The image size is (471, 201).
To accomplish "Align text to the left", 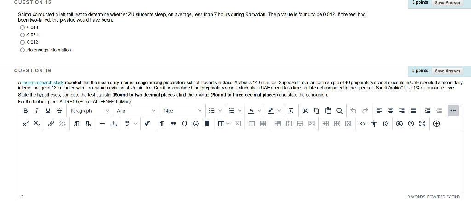I will [379, 111].
